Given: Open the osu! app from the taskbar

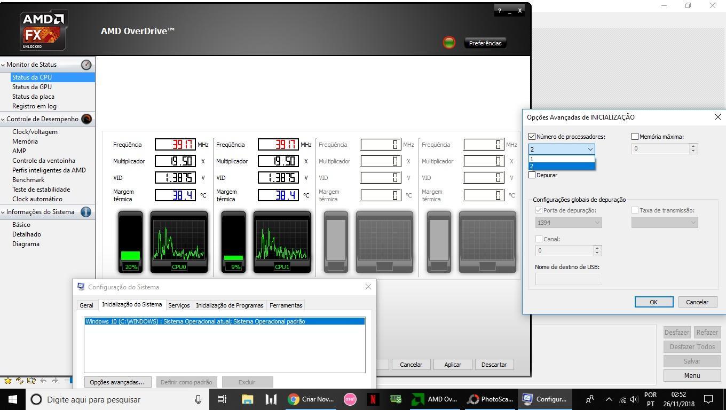Looking at the screenshot, I should 350,399.
